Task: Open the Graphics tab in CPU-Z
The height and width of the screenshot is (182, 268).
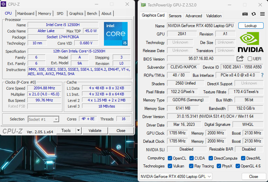Action: 76,14
